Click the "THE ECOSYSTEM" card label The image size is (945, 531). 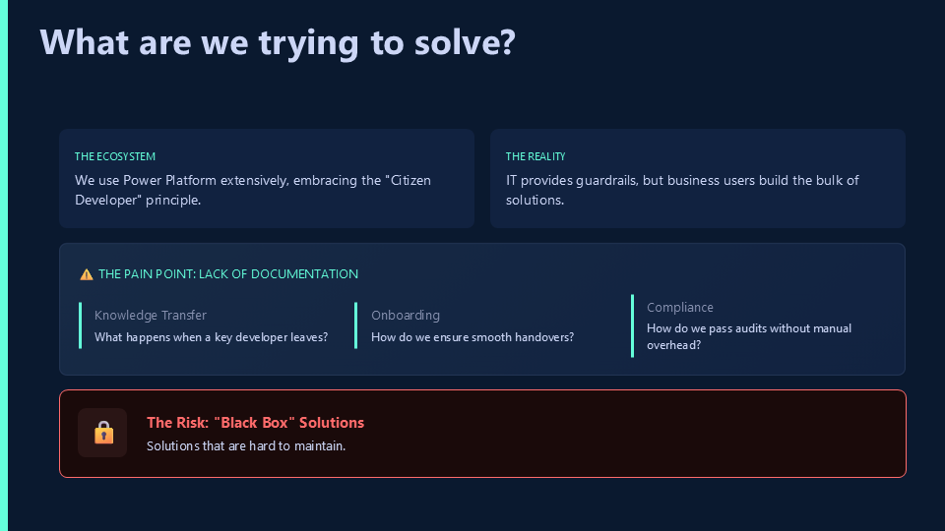115,156
